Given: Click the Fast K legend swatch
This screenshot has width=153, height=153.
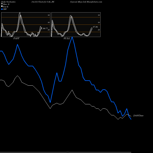Looking at the screenshot, I should click(2, 6).
